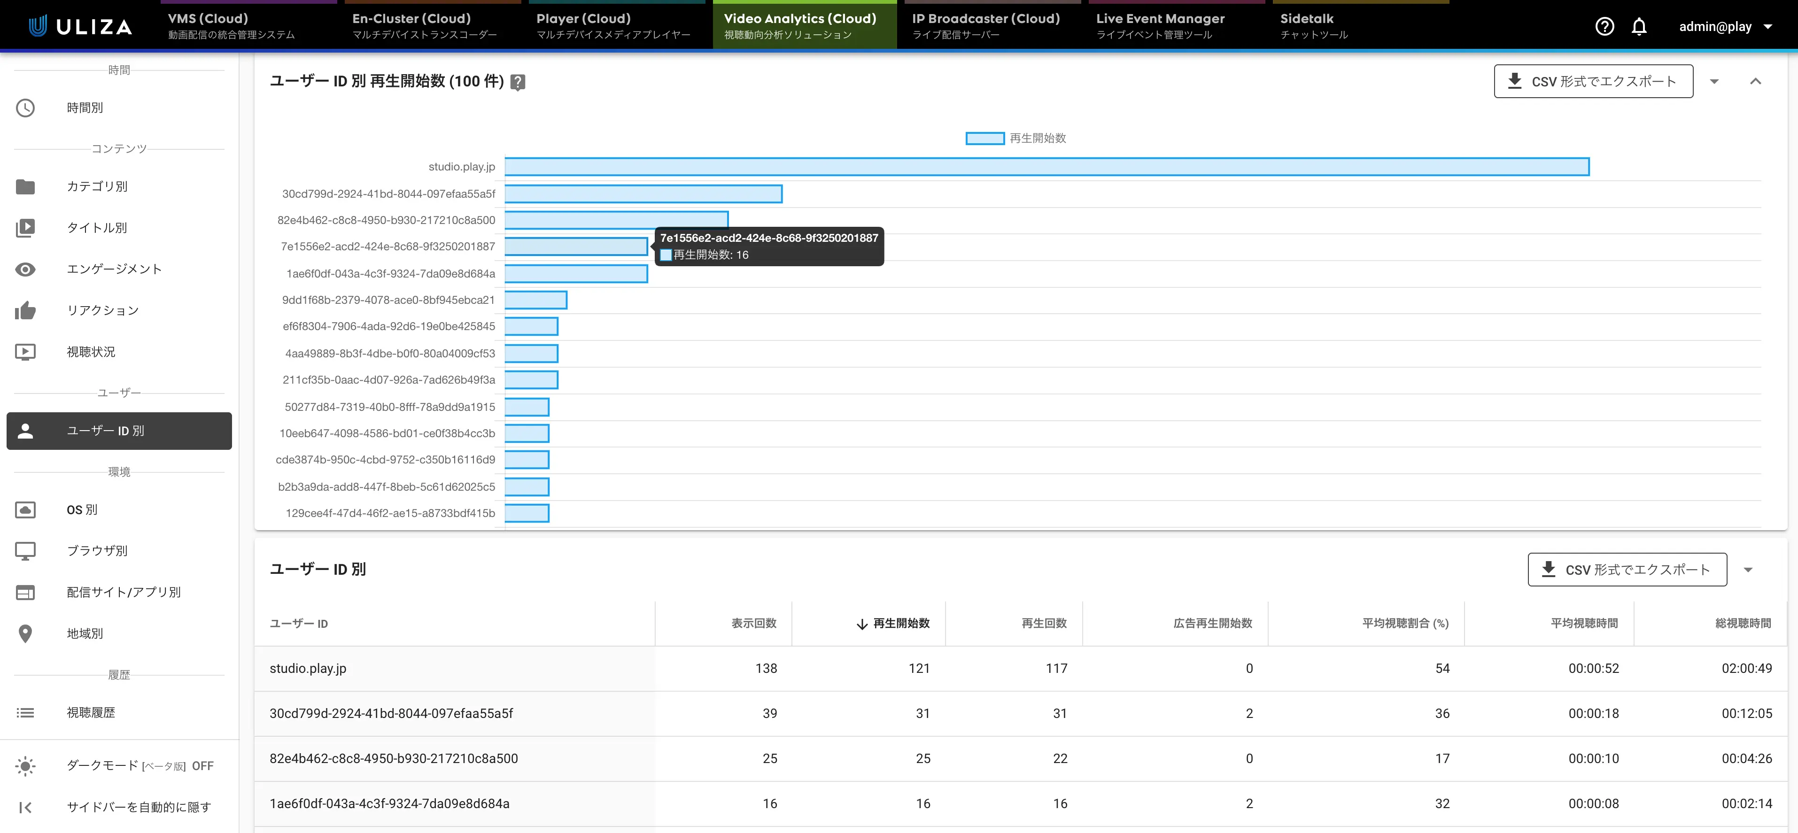Viewport: 1798px width, 833px height.
Task: Open 時間別 in sidebar
Action: pos(119,108)
